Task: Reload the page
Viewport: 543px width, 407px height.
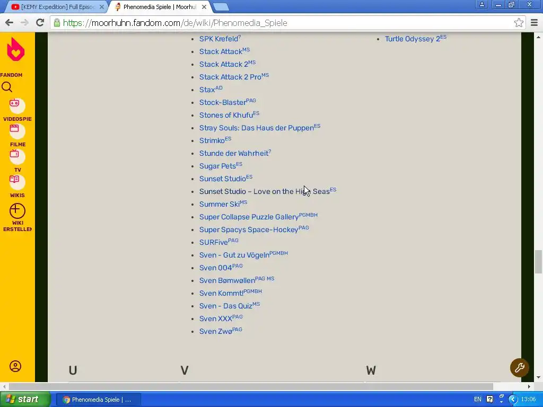Action: (x=40, y=23)
